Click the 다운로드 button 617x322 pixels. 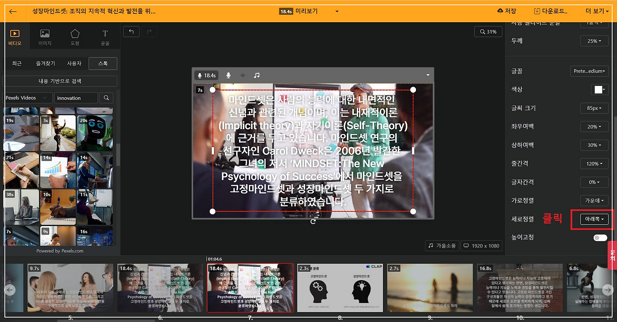tap(550, 11)
